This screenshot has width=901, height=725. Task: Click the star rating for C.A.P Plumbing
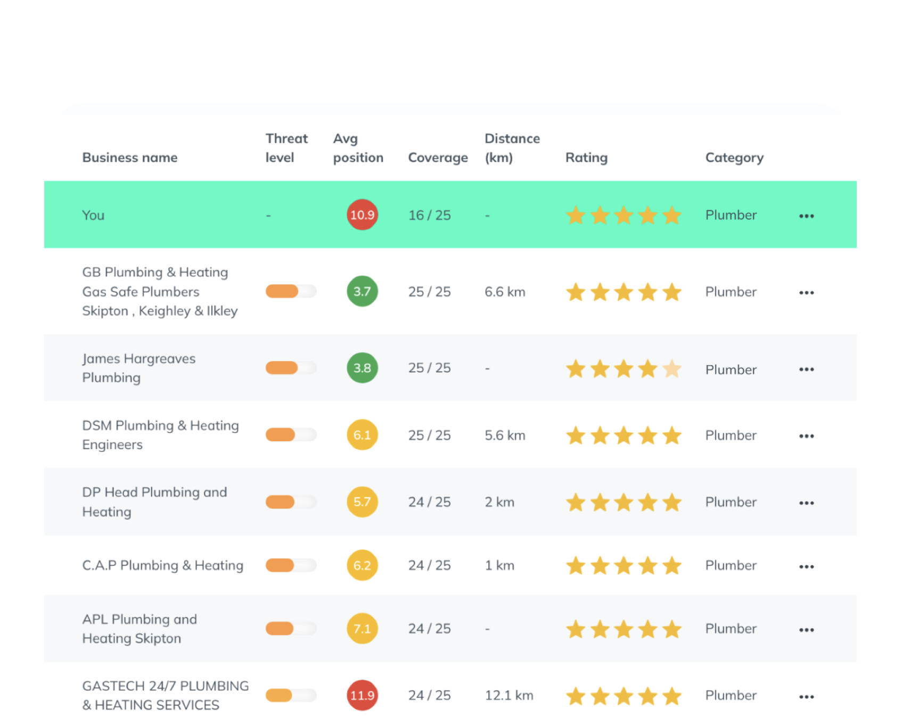coord(624,565)
